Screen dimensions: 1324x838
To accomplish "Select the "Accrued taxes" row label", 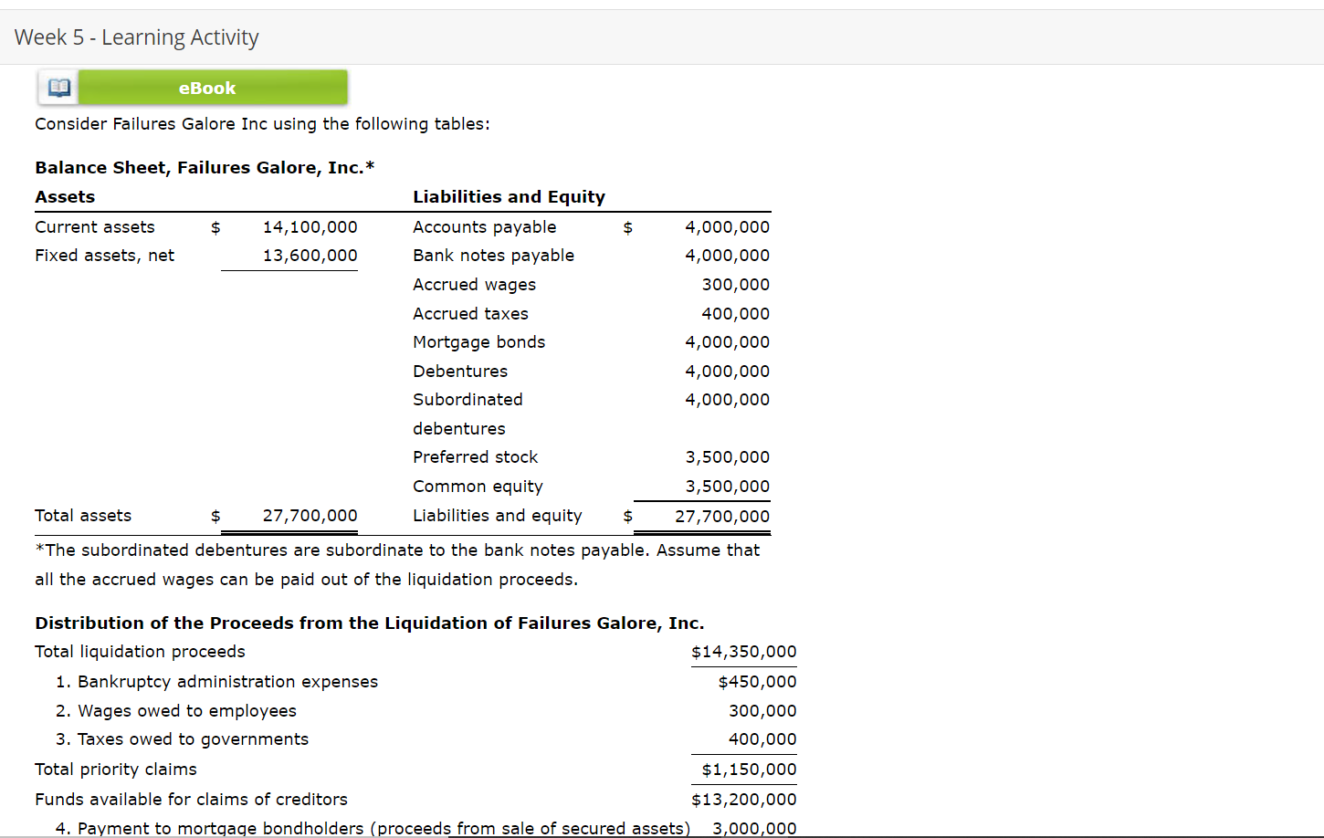I will click(470, 314).
